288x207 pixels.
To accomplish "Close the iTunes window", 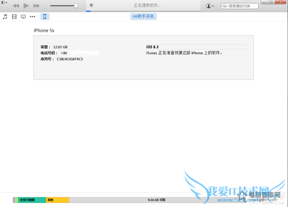I will 280,2.
